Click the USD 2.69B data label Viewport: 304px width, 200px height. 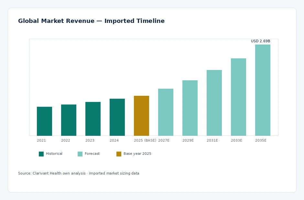pos(260,41)
